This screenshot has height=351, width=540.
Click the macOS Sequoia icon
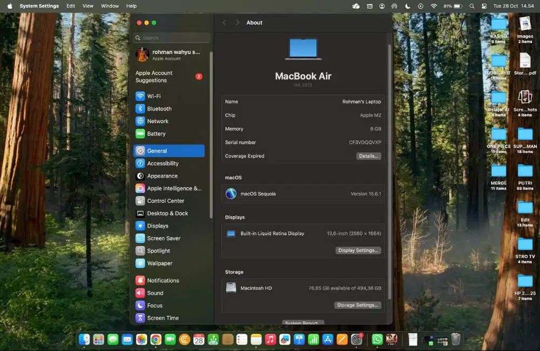tap(231, 193)
